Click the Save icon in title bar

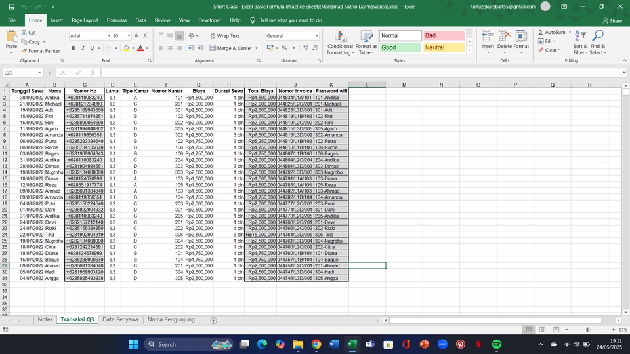click(x=12, y=7)
